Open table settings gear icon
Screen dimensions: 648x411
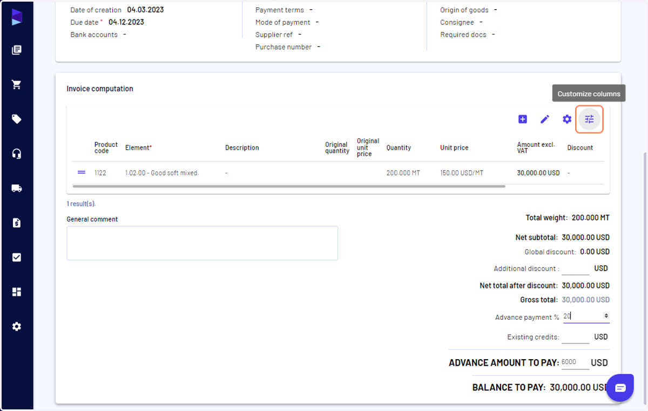point(567,119)
